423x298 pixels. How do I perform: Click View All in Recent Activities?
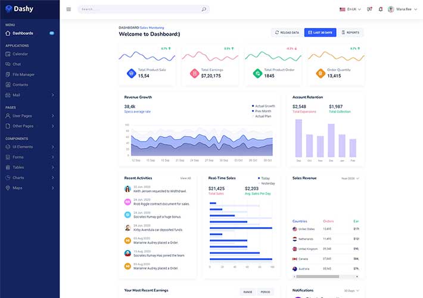[185, 178]
